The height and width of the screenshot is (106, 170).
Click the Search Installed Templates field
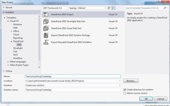(x=144, y=8)
